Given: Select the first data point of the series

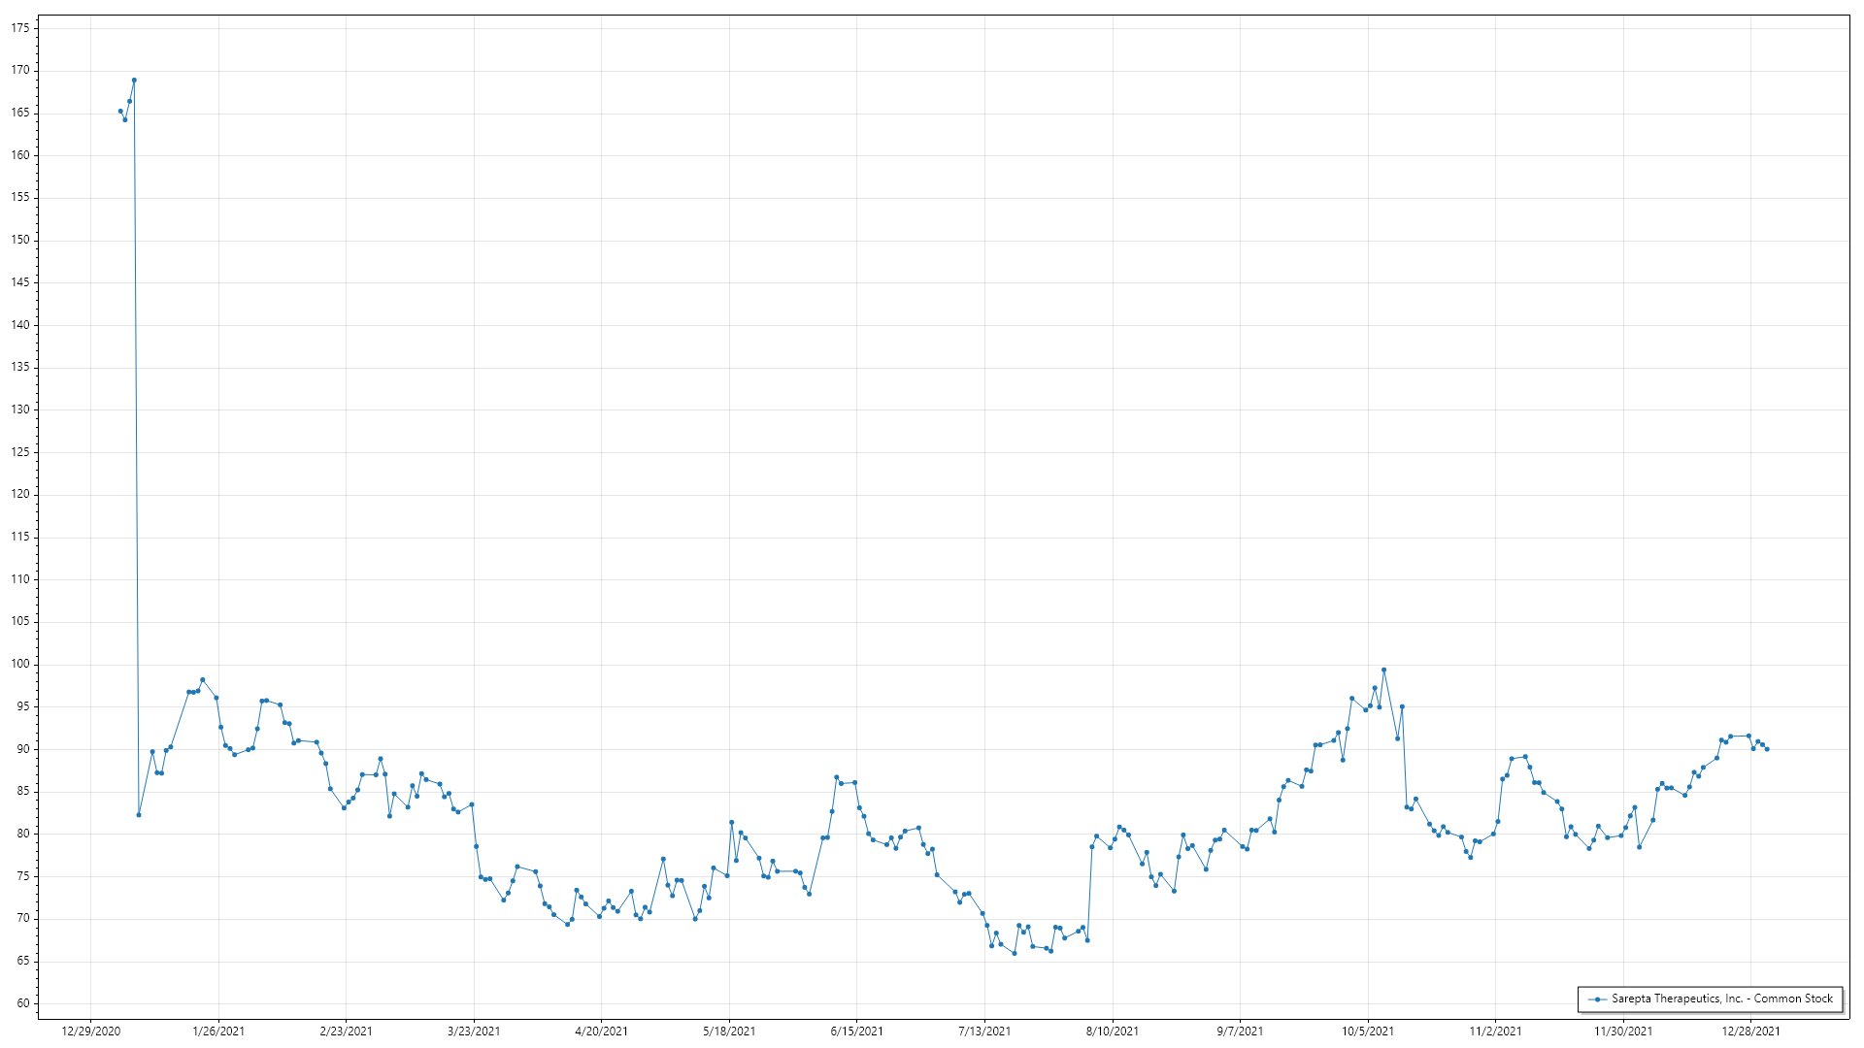Looking at the screenshot, I should pyautogui.click(x=120, y=111).
